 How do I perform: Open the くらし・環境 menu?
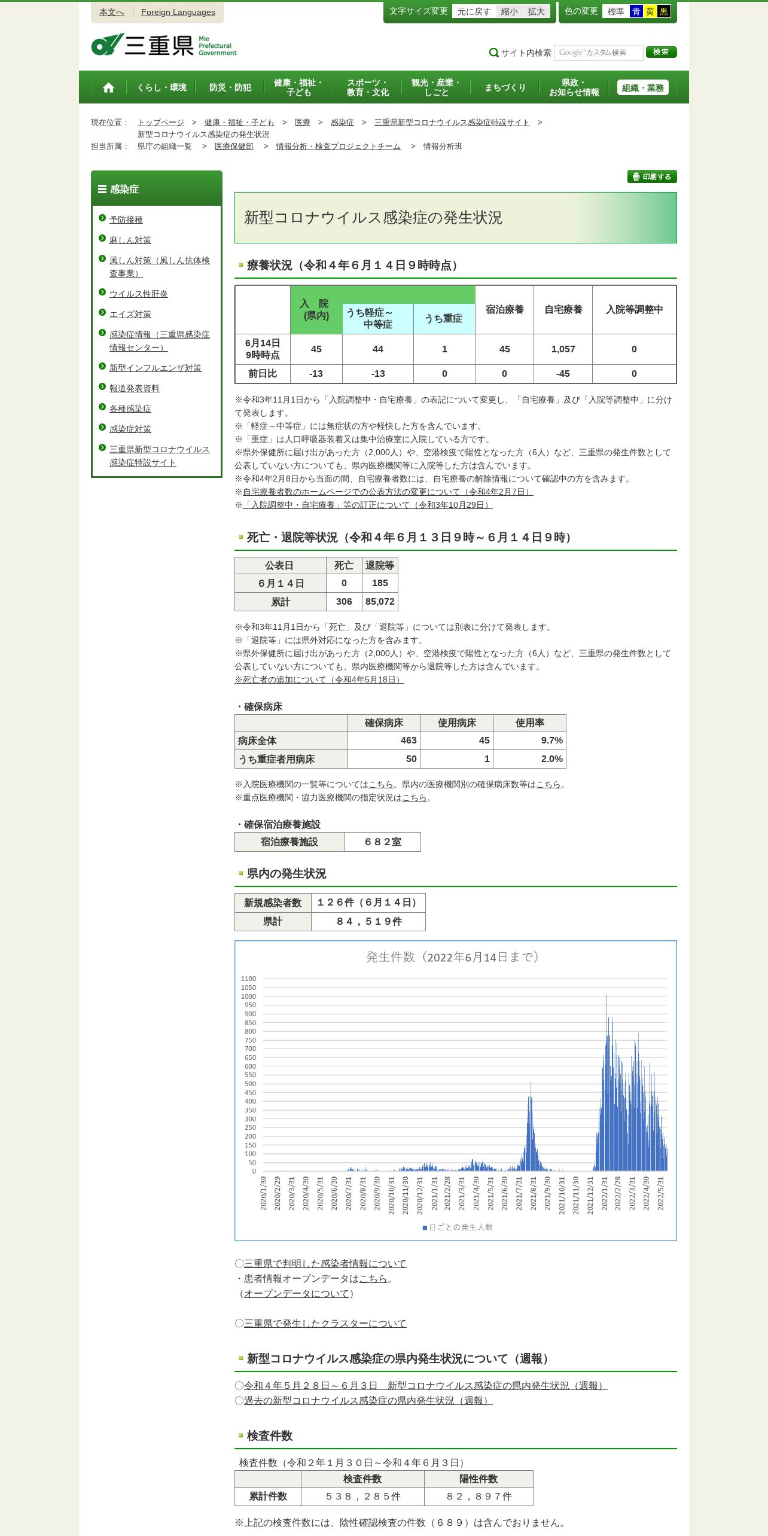161,87
